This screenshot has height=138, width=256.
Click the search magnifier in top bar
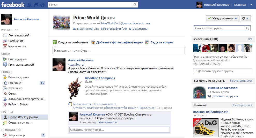pyautogui.click(x=135, y=5)
